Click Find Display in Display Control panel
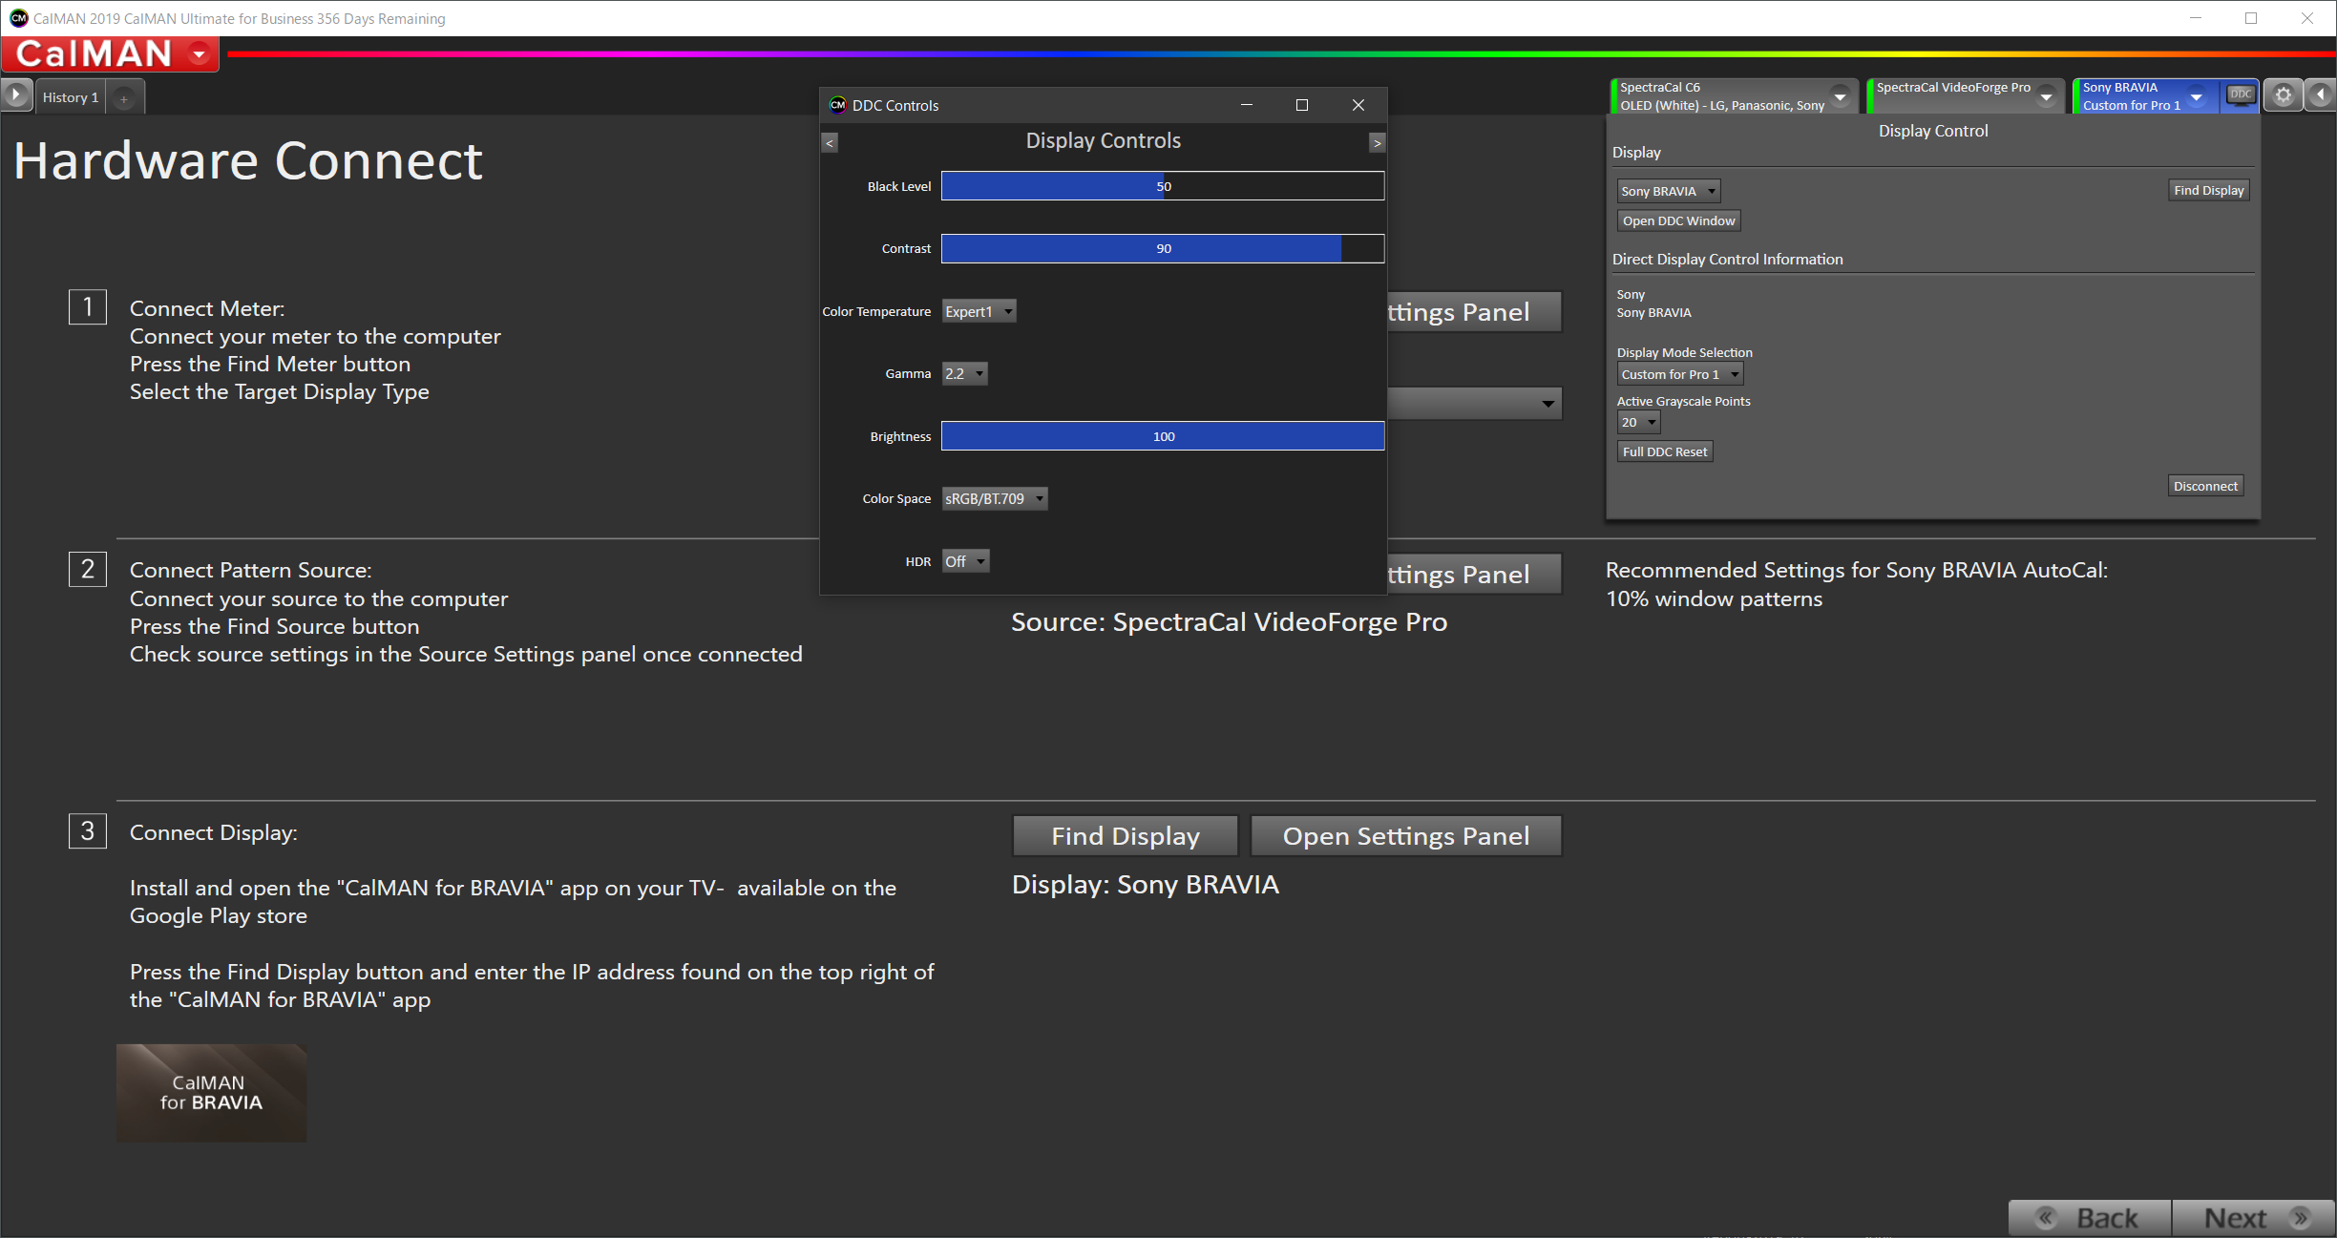Screen dimensions: 2337x1238 2208,190
